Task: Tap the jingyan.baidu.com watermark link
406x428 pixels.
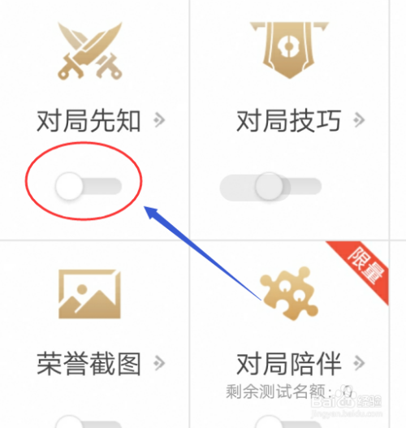Action: (x=347, y=414)
